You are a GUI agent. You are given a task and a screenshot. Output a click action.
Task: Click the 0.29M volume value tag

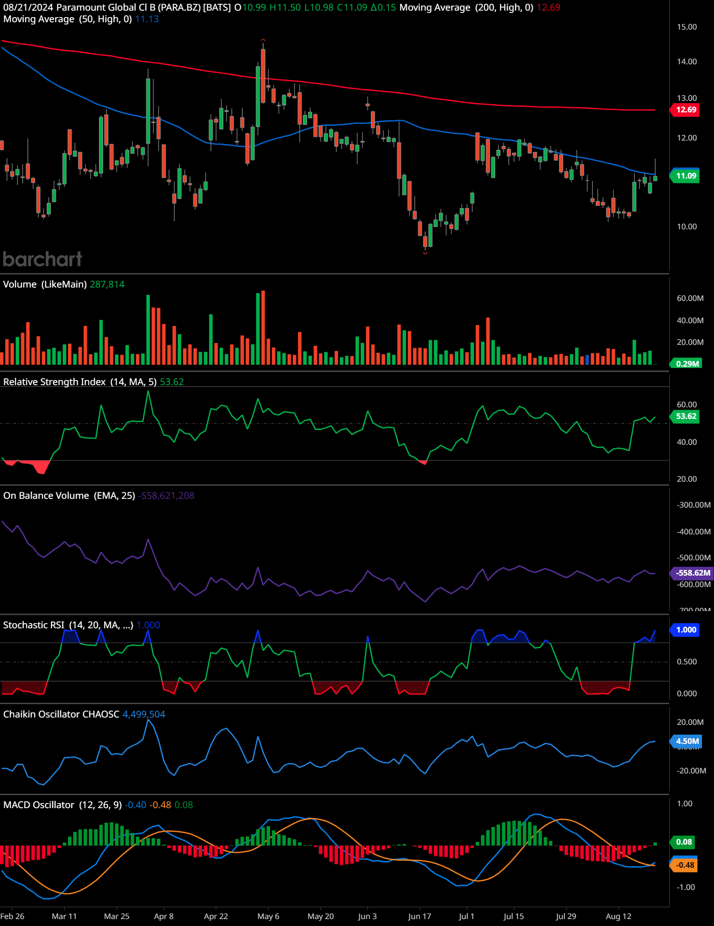coord(686,364)
